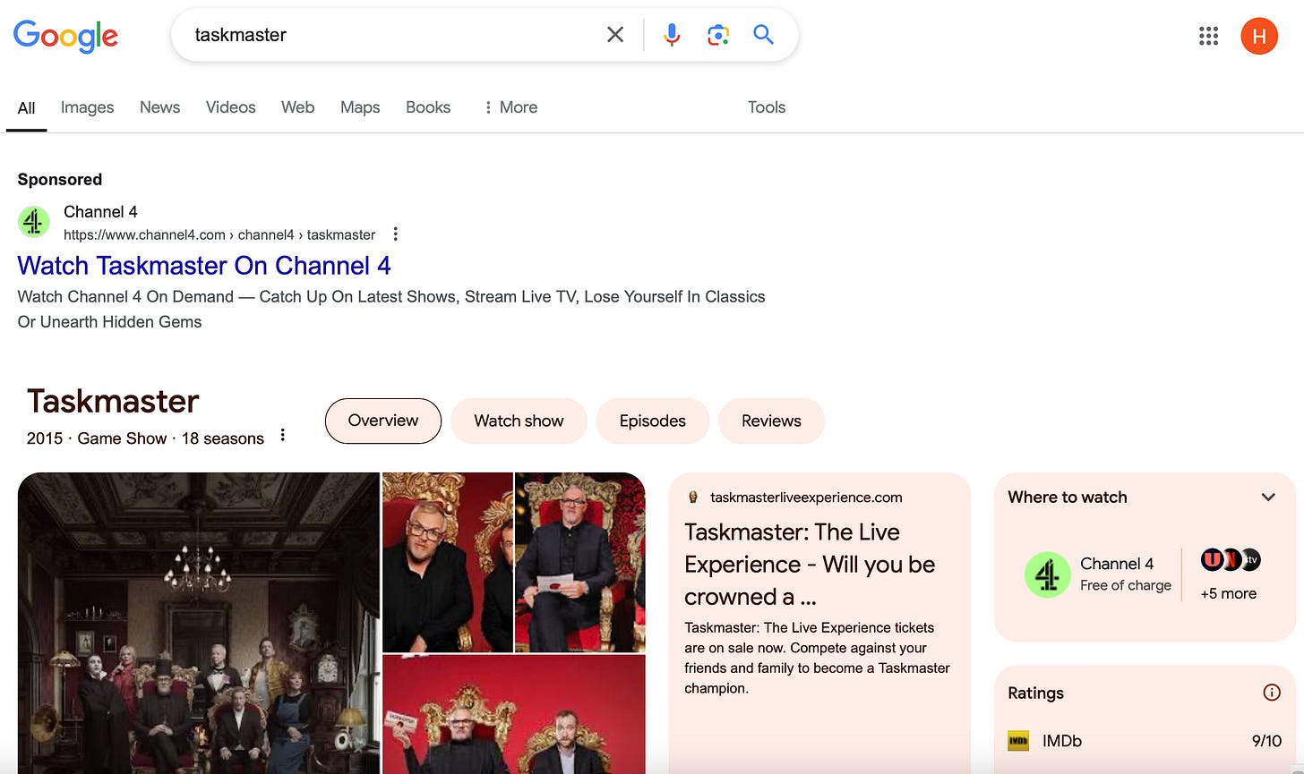This screenshot has width=1304, height=774.
Task: Click the Google logo
Action: (x=65, y=36)
